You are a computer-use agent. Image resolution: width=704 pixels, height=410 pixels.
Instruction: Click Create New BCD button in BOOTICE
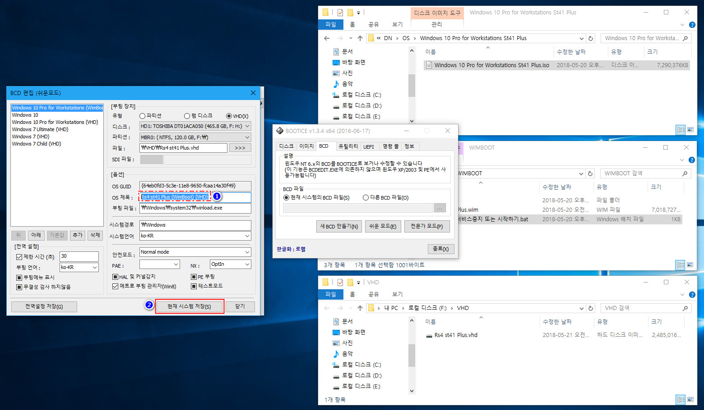coord(339,226)
